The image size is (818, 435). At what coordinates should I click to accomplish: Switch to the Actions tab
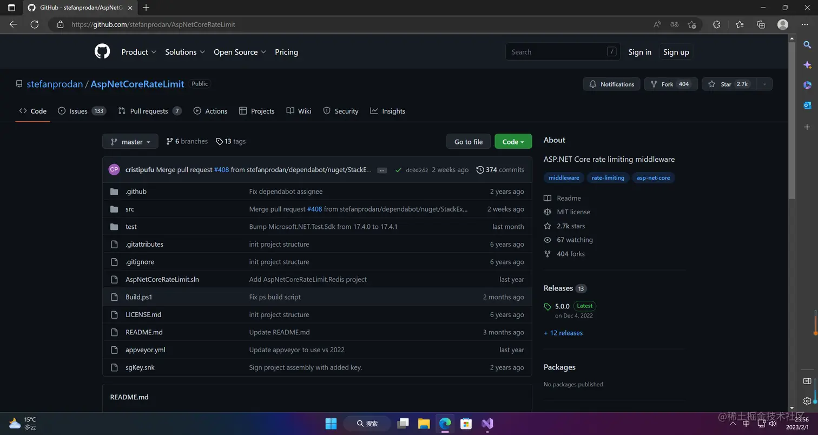point(210,111)
